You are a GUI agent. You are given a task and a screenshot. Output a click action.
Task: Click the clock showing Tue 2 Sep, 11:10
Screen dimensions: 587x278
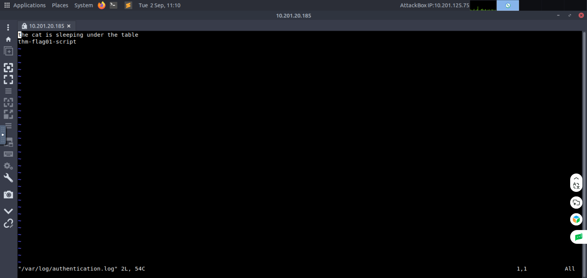point(160,5)
